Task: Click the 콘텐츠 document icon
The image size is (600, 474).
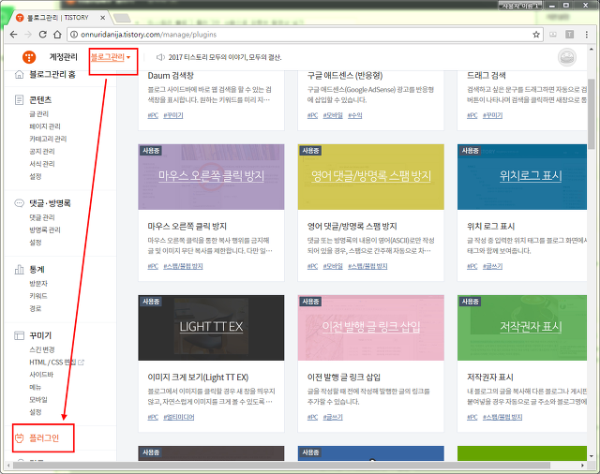Action: coord(19,100)
